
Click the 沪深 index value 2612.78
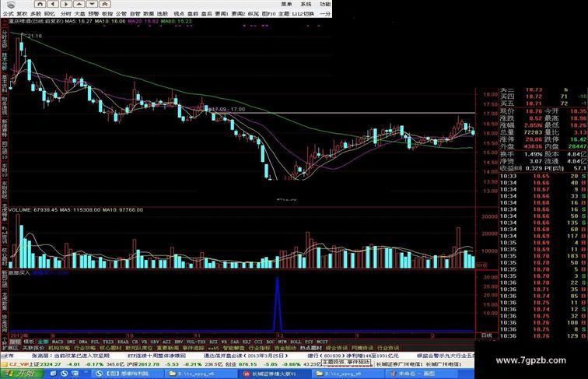147,364
